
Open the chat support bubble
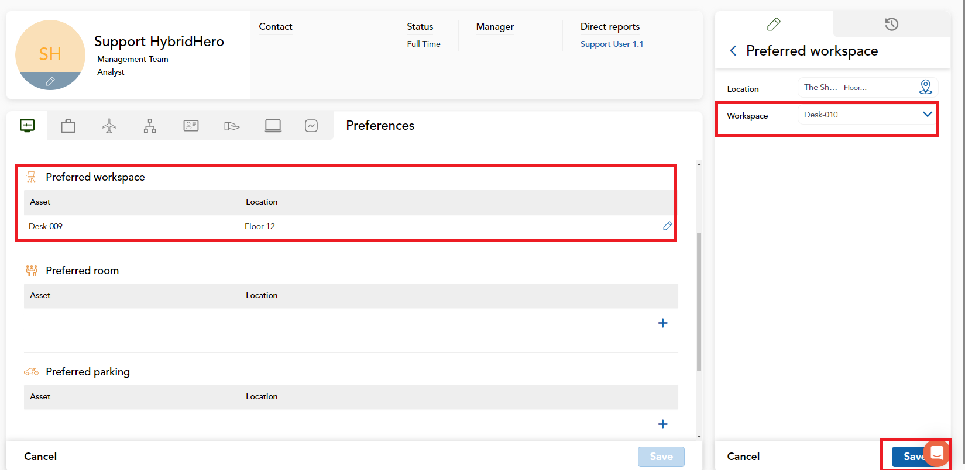[x=936, y=453]
